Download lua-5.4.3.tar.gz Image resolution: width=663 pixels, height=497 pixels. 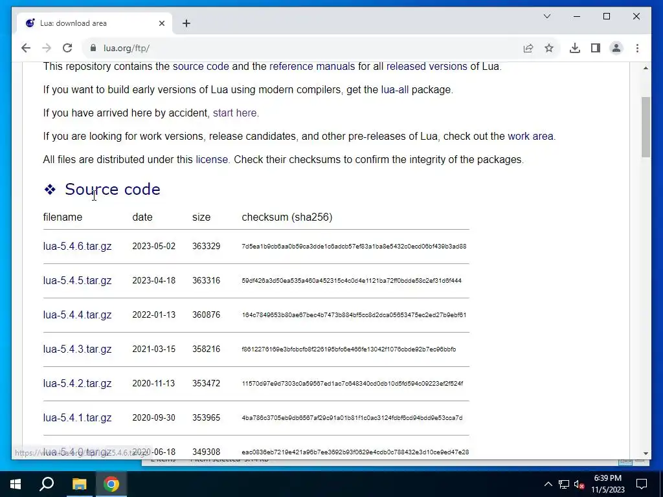pyautogui.click(x=78, y=349)
